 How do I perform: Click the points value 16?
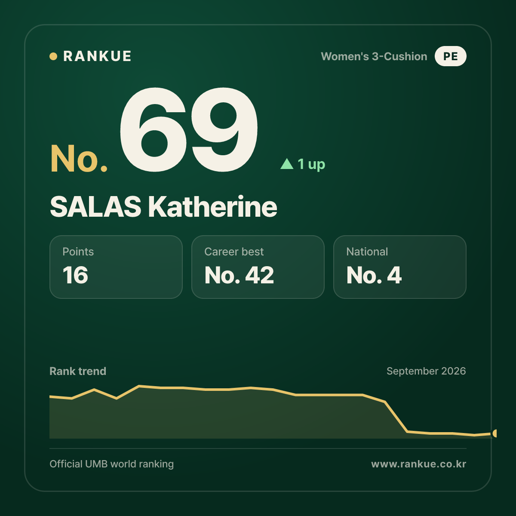pyautogui.click(x=75, y=275)
